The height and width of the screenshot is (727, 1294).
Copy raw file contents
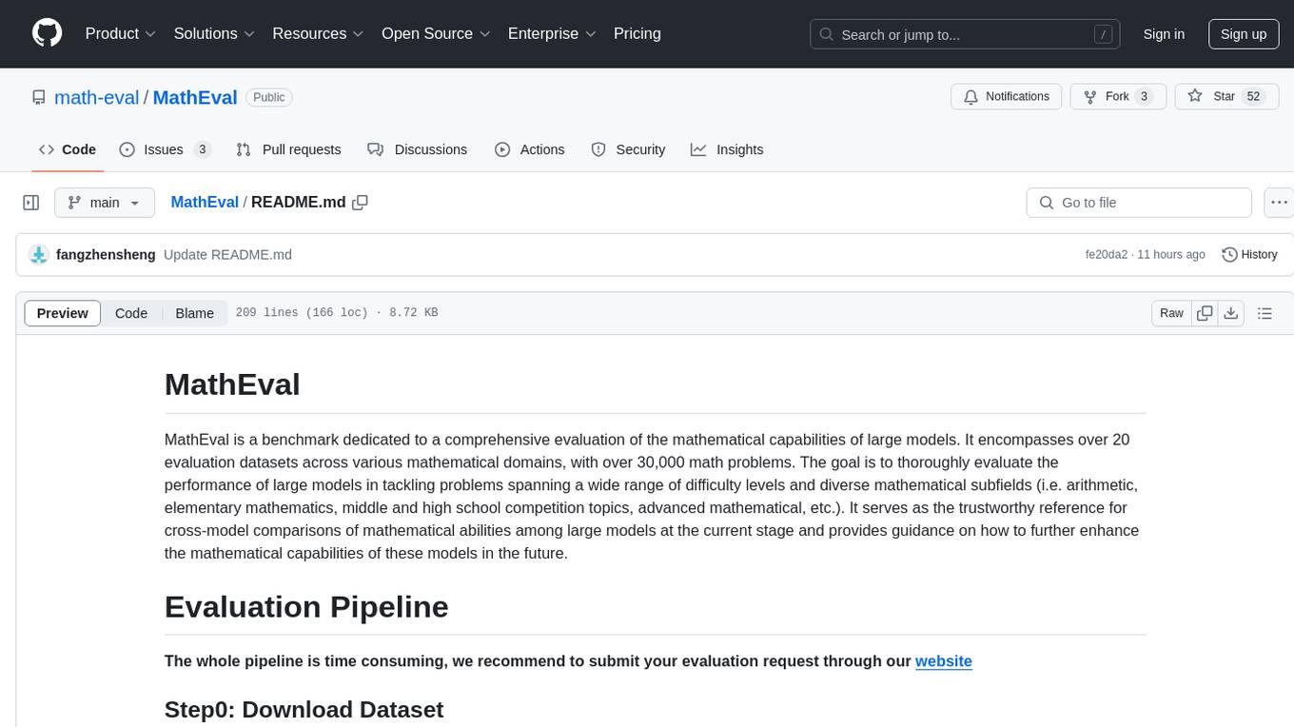(1206, 313)
